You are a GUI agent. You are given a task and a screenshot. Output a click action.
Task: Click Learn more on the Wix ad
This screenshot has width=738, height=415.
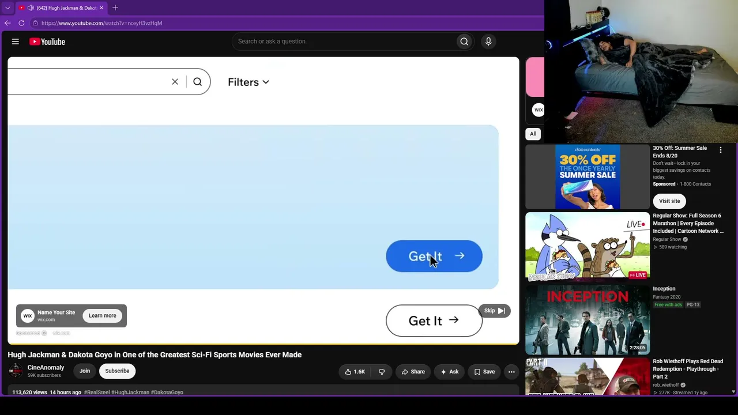click(x=103, y=316)
